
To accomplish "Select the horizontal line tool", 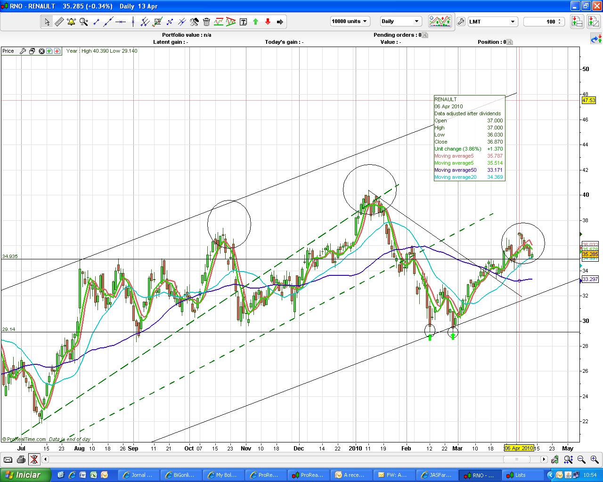I will [x=121, y=22].
